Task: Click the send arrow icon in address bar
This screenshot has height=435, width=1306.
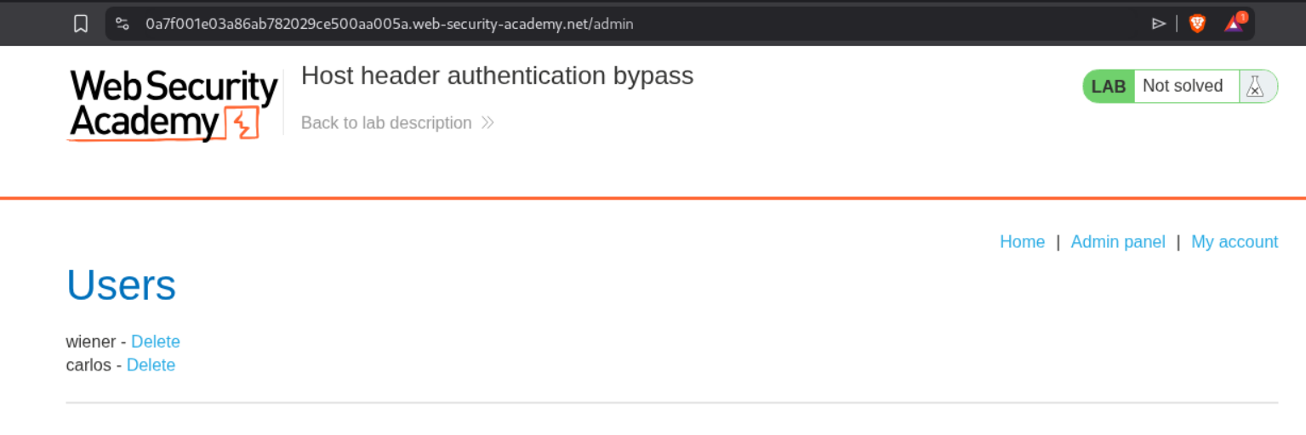Action: click(1158, 24)
